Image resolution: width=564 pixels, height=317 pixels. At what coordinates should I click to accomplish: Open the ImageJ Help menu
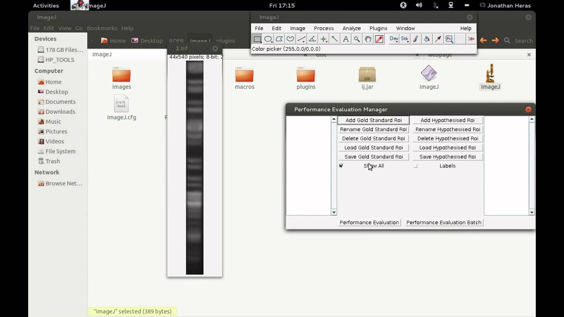point(466,28)
